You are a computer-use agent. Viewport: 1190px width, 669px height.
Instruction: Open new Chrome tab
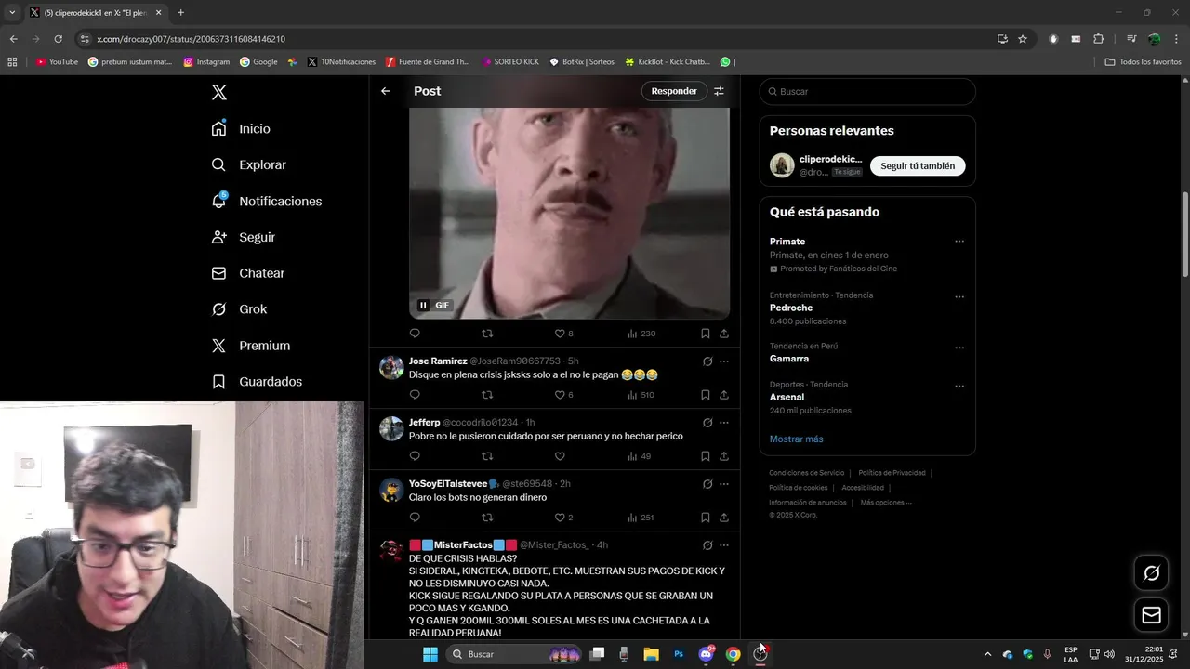coord(180,13)
